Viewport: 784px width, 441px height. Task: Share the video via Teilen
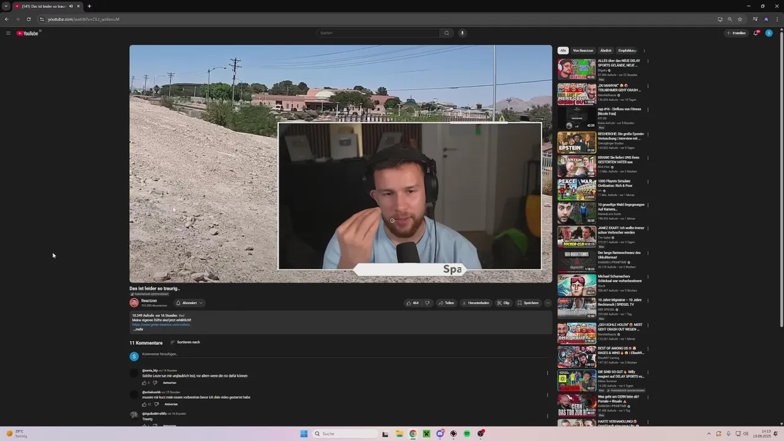(x=446, y=303)
